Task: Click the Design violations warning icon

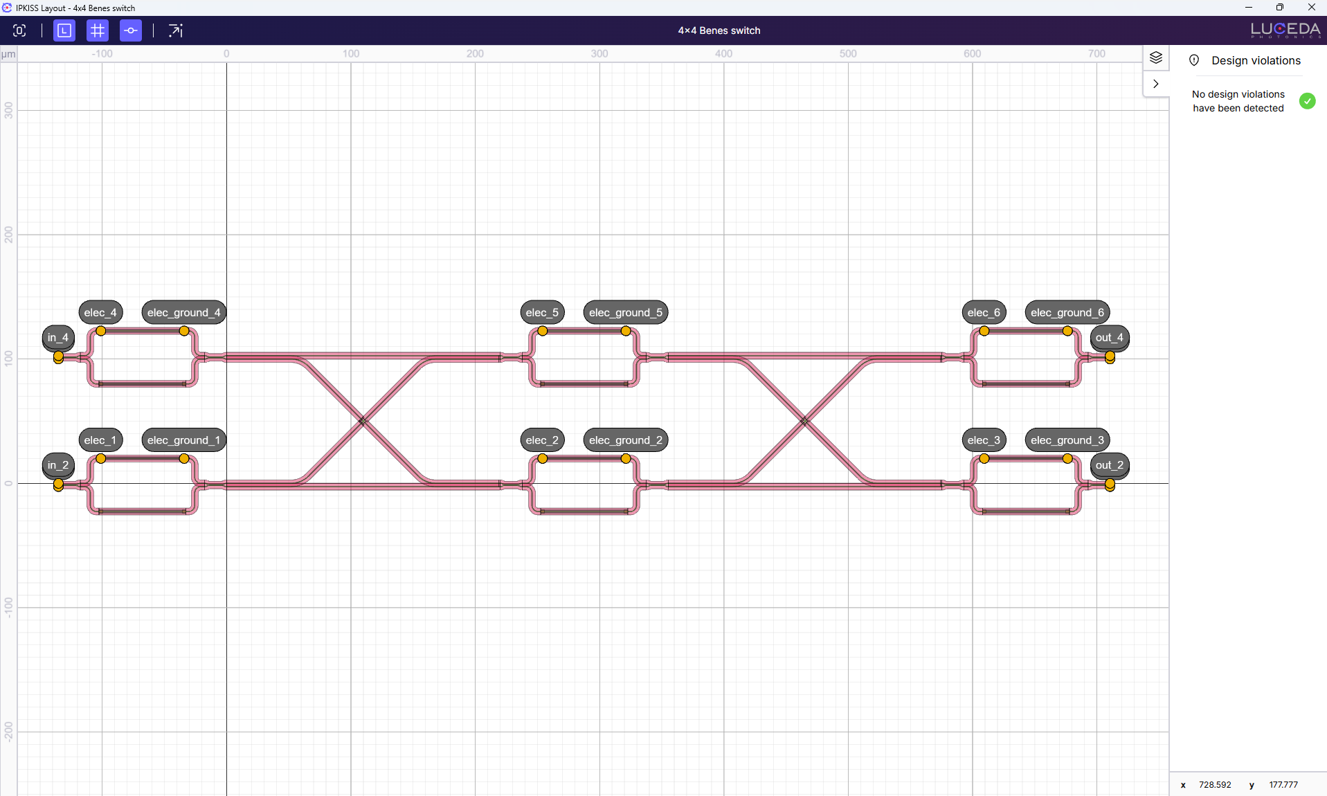Action: 1194,60
